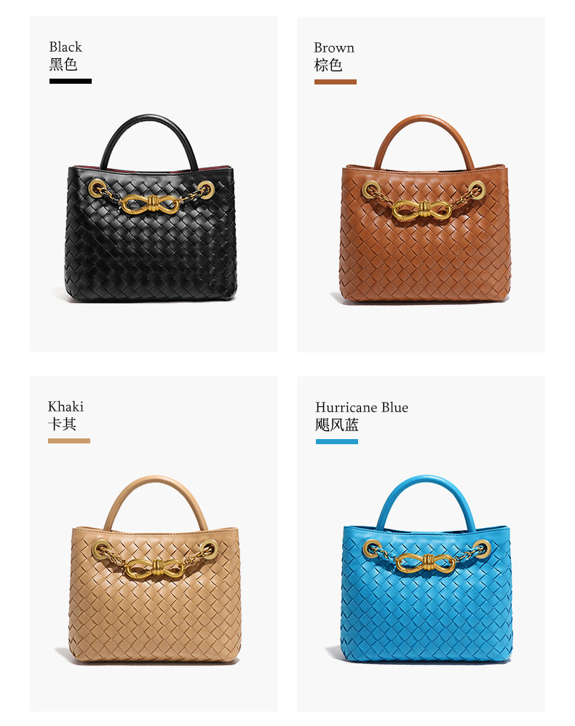Select the brown woven handbag image
Screen dimensions: 575x726
click(423, 209)
